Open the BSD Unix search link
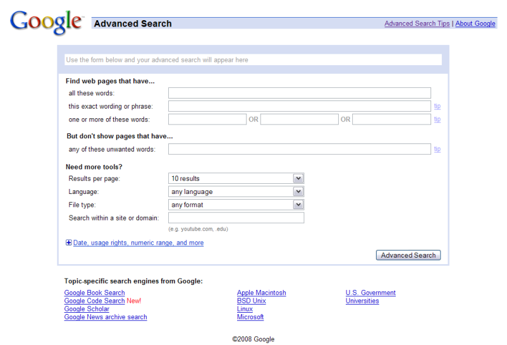This screenshot has width=507, height=345. tap(251, 301)
